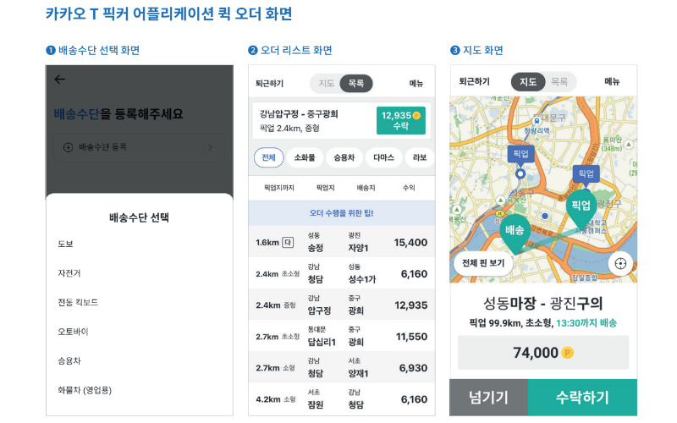This screenshot has height=423, width=677.
Task: Switch to 목록 in map screen toggle
Action: pos(559,81)
